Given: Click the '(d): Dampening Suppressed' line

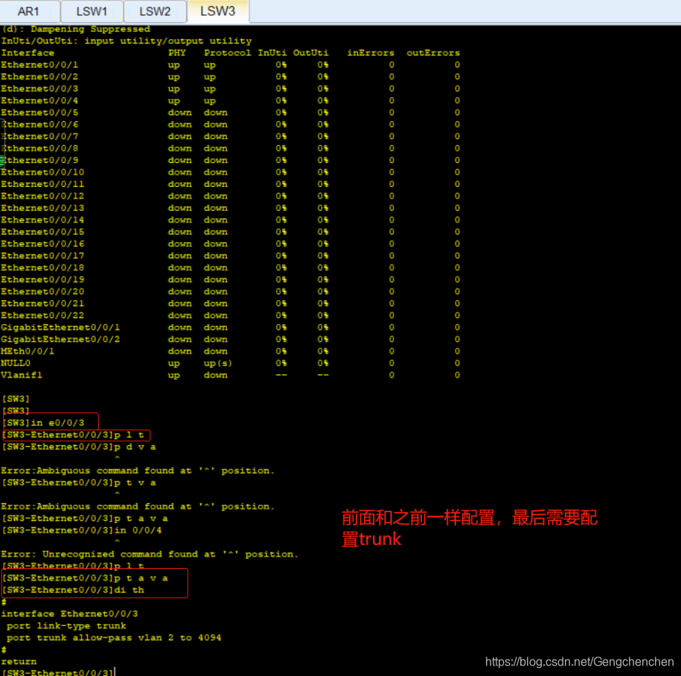Looking at the screenshot, I should 76,29.
